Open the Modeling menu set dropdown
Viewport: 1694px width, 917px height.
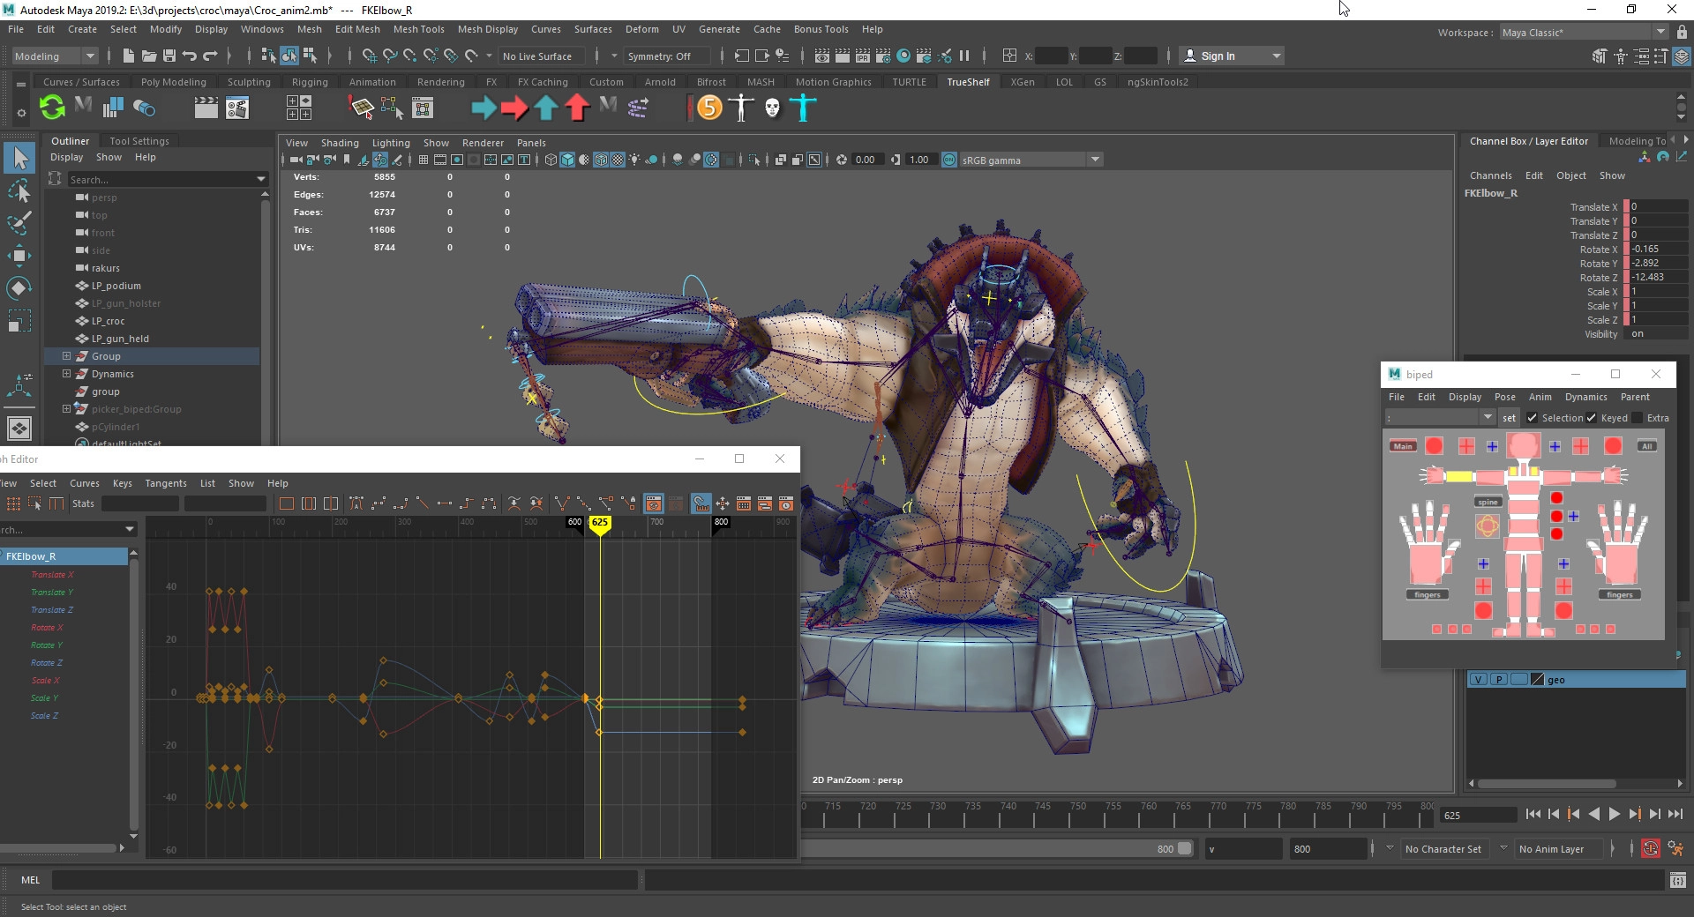point(55,56)
